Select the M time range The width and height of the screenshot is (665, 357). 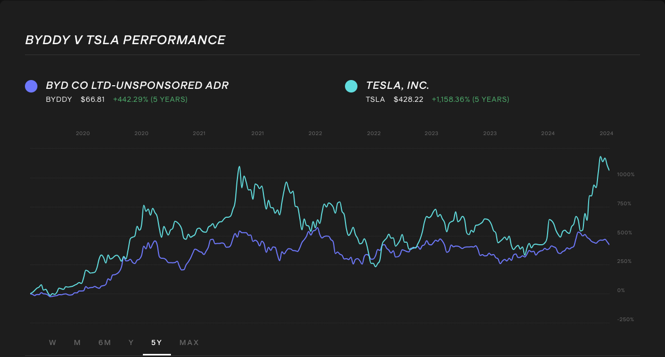(x=77, y=342)
